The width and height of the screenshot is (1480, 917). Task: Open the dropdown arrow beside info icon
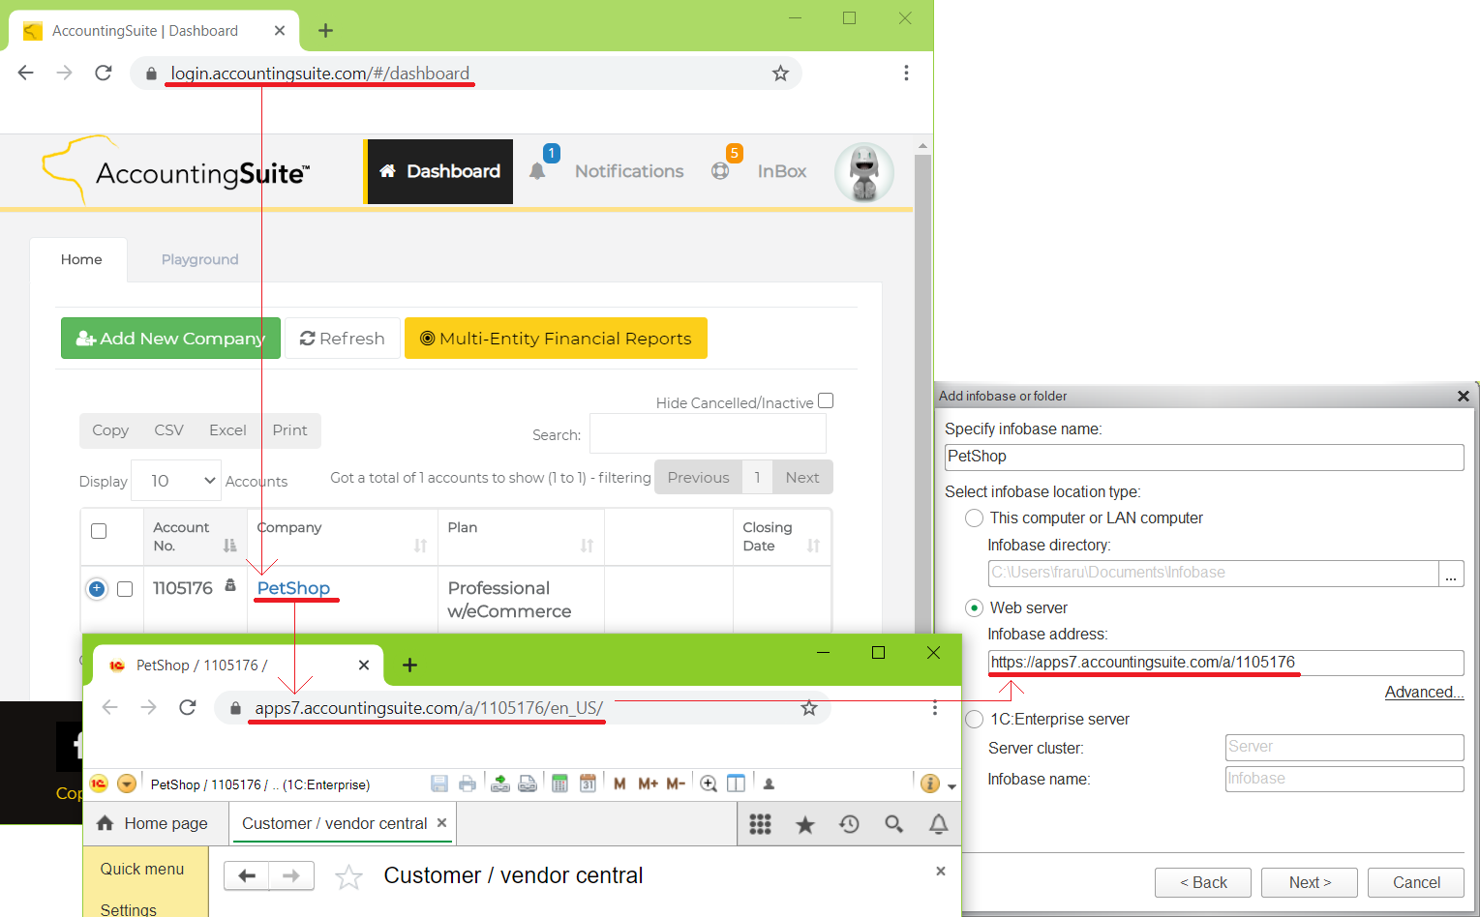951,786
